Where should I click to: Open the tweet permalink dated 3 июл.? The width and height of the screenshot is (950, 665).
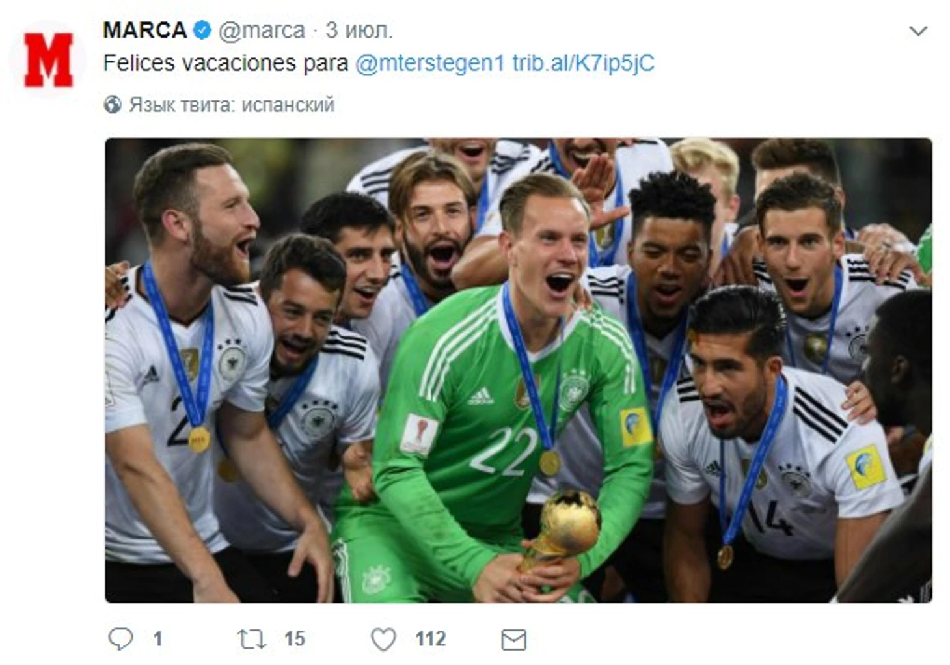pyautogui.click(x=359, y=30)
